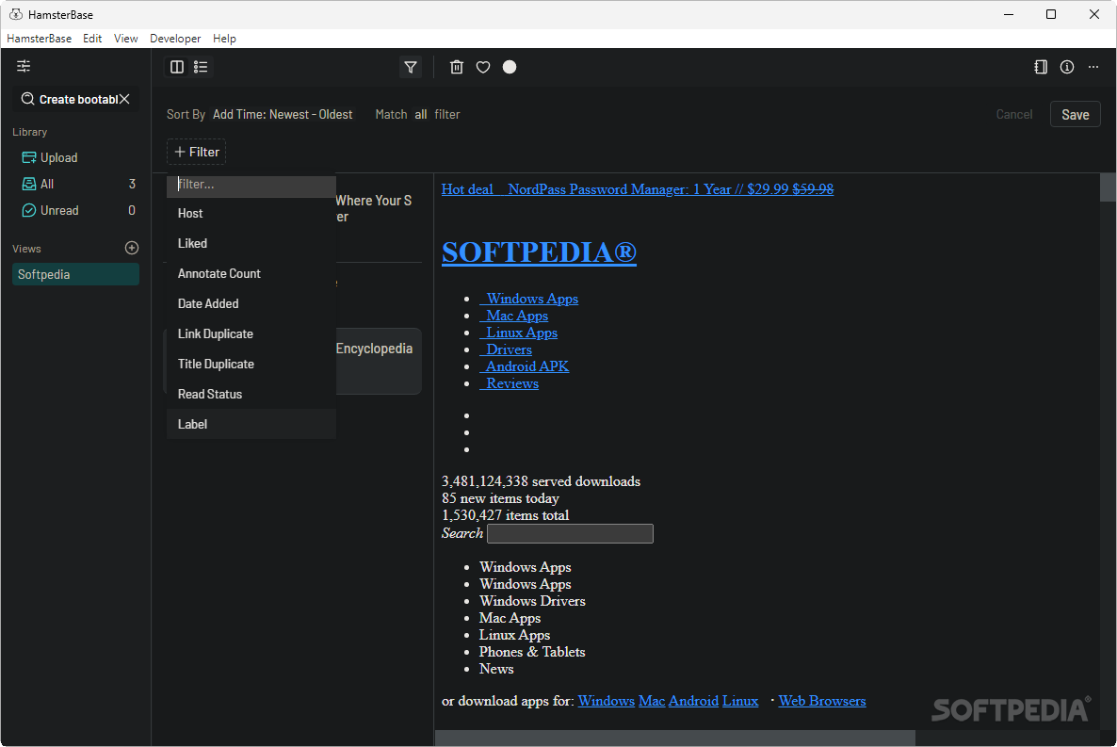Click the "Windows Drivers" list item

pos(532,601)
